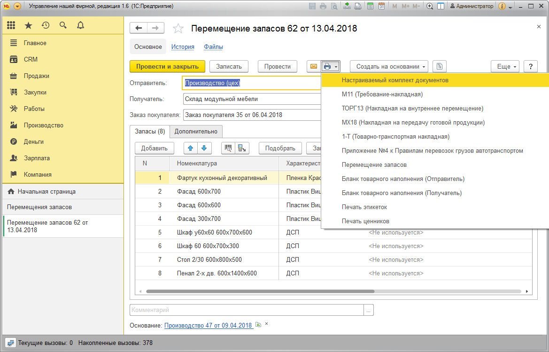Open the History clock icon

tap(46, 25)
